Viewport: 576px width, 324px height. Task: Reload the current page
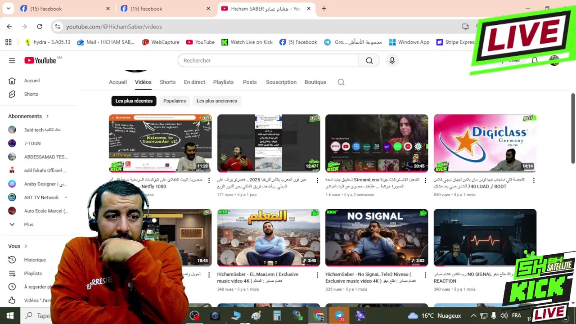(x=40, y=27)
